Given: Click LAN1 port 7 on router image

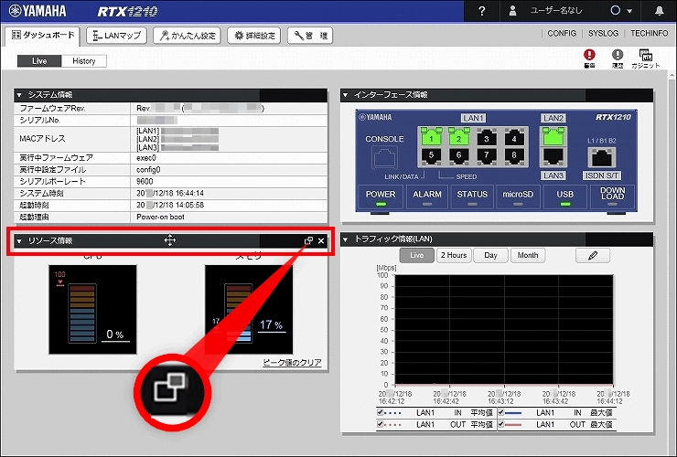Looking at the screenshot, I should tap(486, 155).
